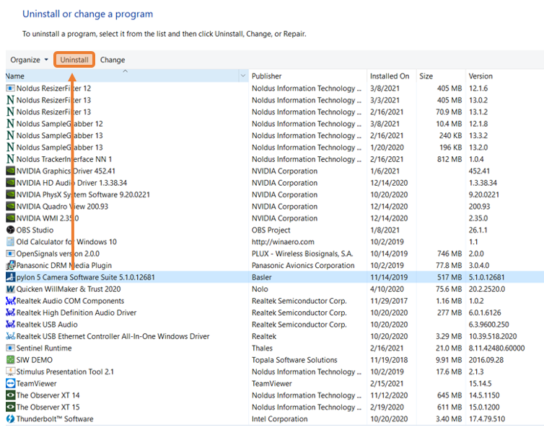The height and width of the screenshot is (427, 544).
Task: Click the Observer XT 14 eye icon
Action: point(10,395)
